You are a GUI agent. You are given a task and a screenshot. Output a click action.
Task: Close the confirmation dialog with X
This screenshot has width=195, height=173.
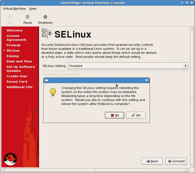tap(146, 80)
